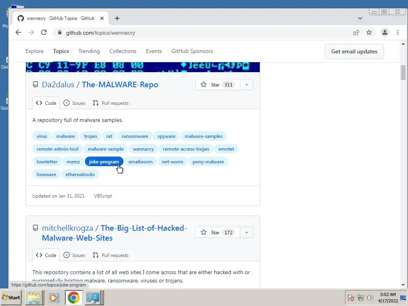Select the remote-access-trojan topic tag
The image size is (408, 306).
186,149
